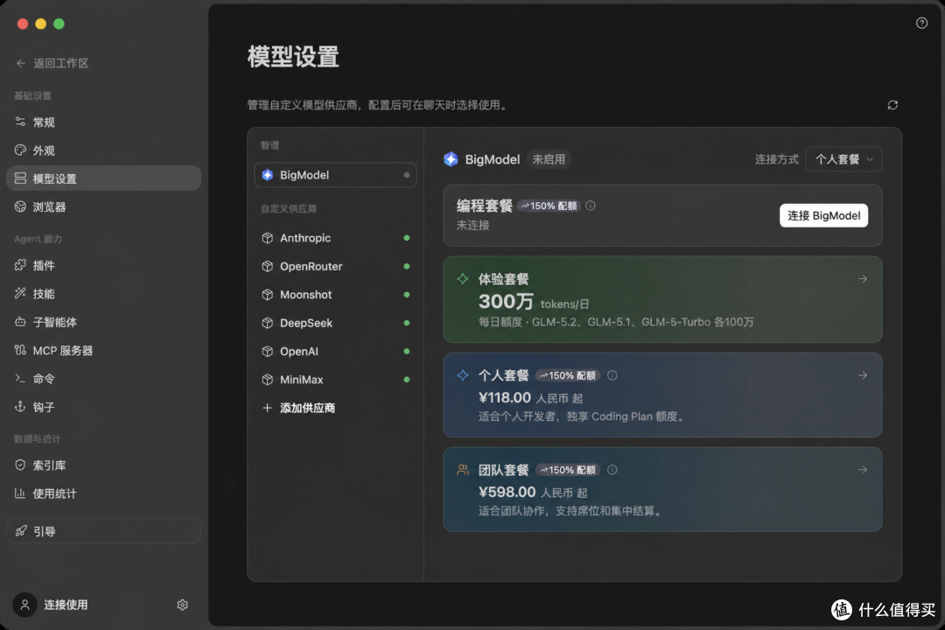Click the MiniMax green status dot
This screenshot has width=945, height=630.
(407, 380)
